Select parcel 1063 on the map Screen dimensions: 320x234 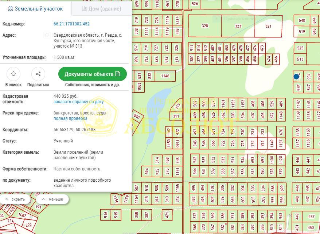[139, 87]
